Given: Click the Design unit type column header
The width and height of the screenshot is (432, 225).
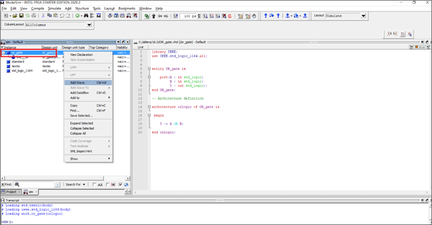Looking at the screenshot, I should [75, 48].
